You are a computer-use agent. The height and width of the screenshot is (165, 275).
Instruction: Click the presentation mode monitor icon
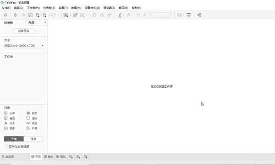[x=188, y=15]
